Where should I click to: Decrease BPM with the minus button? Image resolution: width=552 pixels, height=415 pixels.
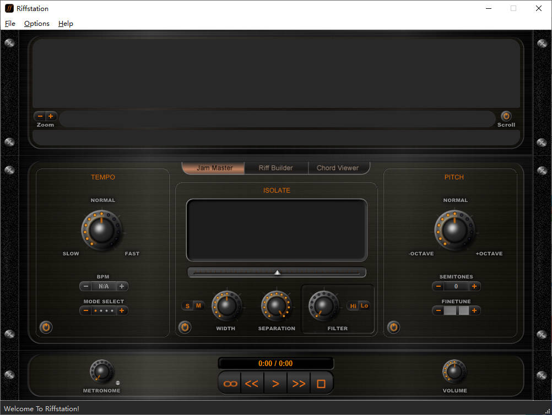pyautogui.click(x=85, y=286)
